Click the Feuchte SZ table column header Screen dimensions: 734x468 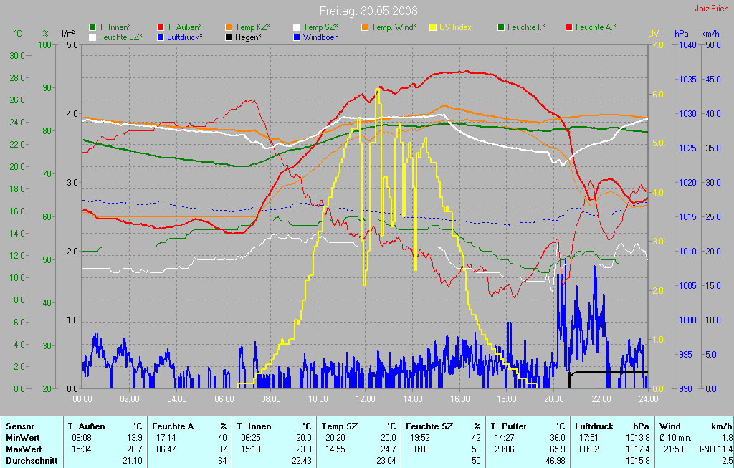(x=429, y=426)
